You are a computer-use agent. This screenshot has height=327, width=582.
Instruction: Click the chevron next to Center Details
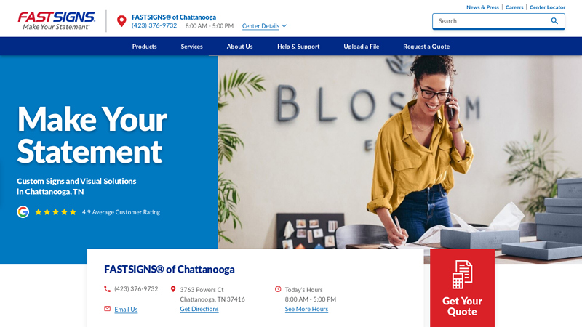(284, 25)
